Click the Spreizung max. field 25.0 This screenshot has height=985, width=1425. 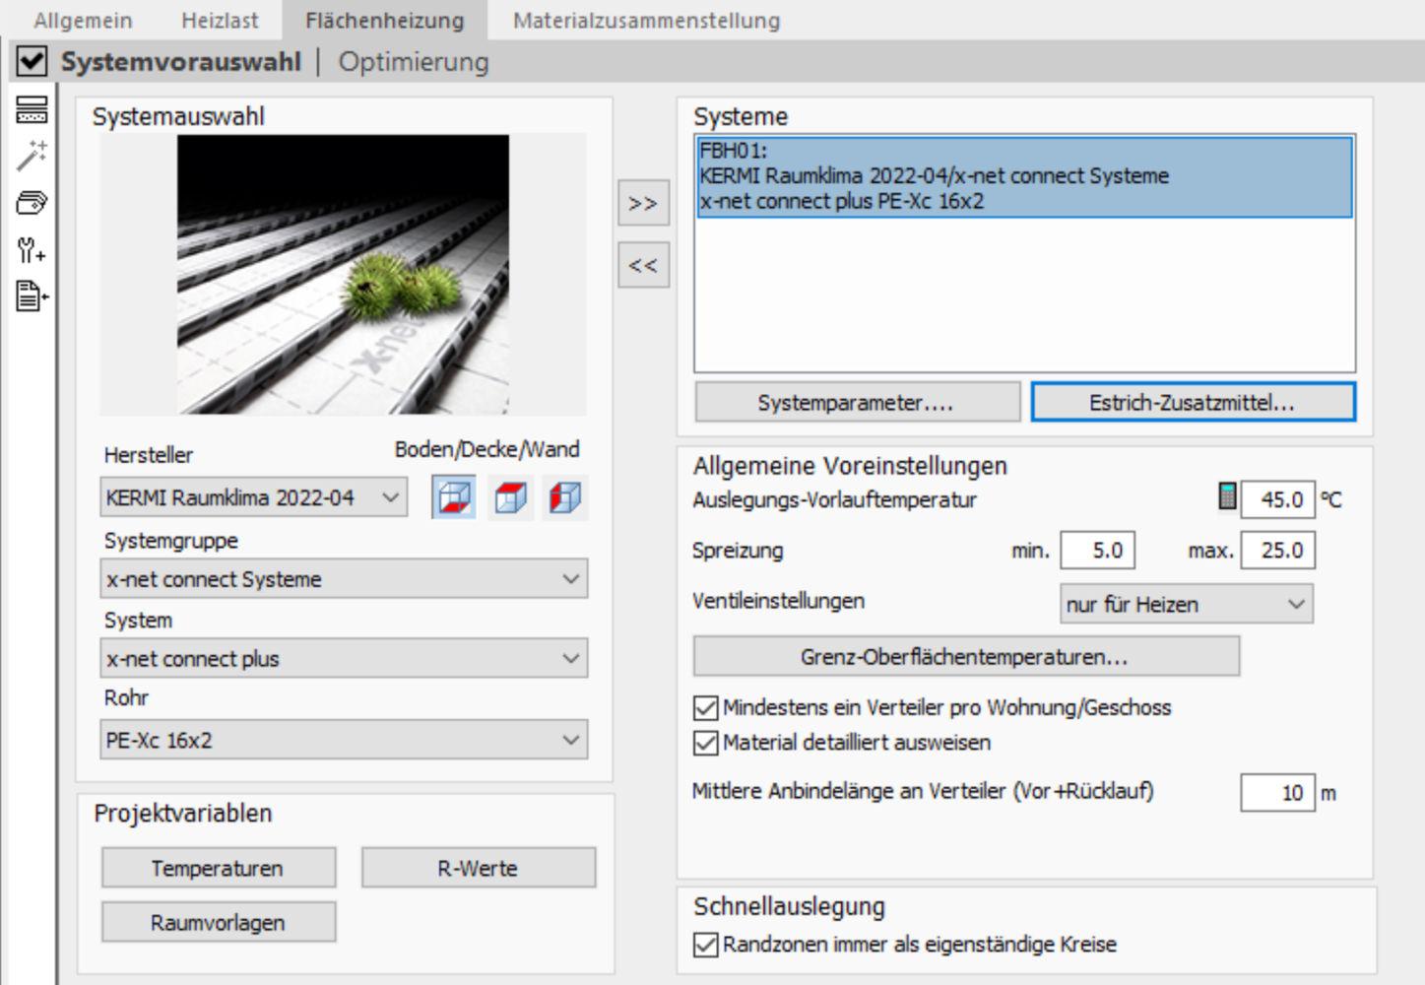[1277, 550]
